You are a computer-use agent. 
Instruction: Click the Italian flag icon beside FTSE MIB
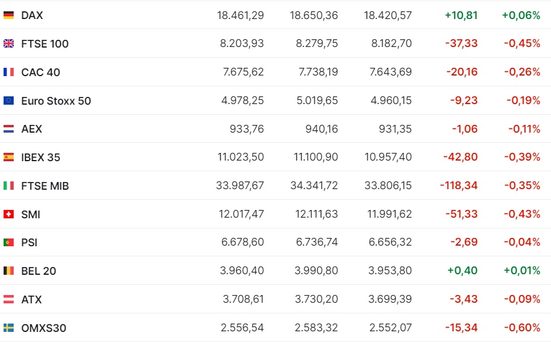(8, 186)
